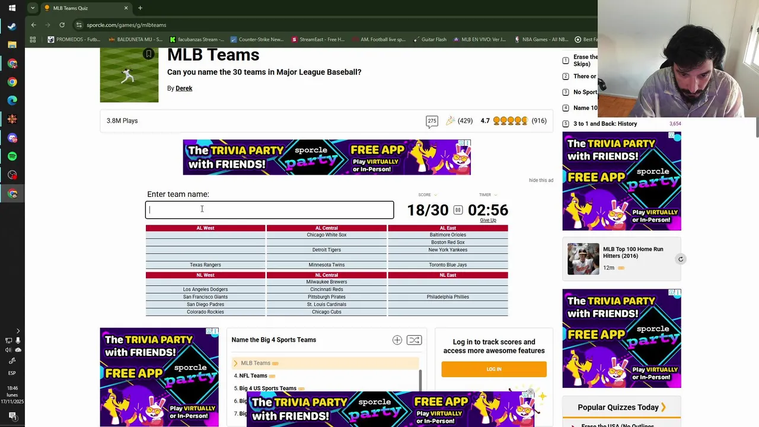Viewport: 759px width, 427px height.
Task: Open the BALDUNETA MU bookmark
Action: point(135,40)
